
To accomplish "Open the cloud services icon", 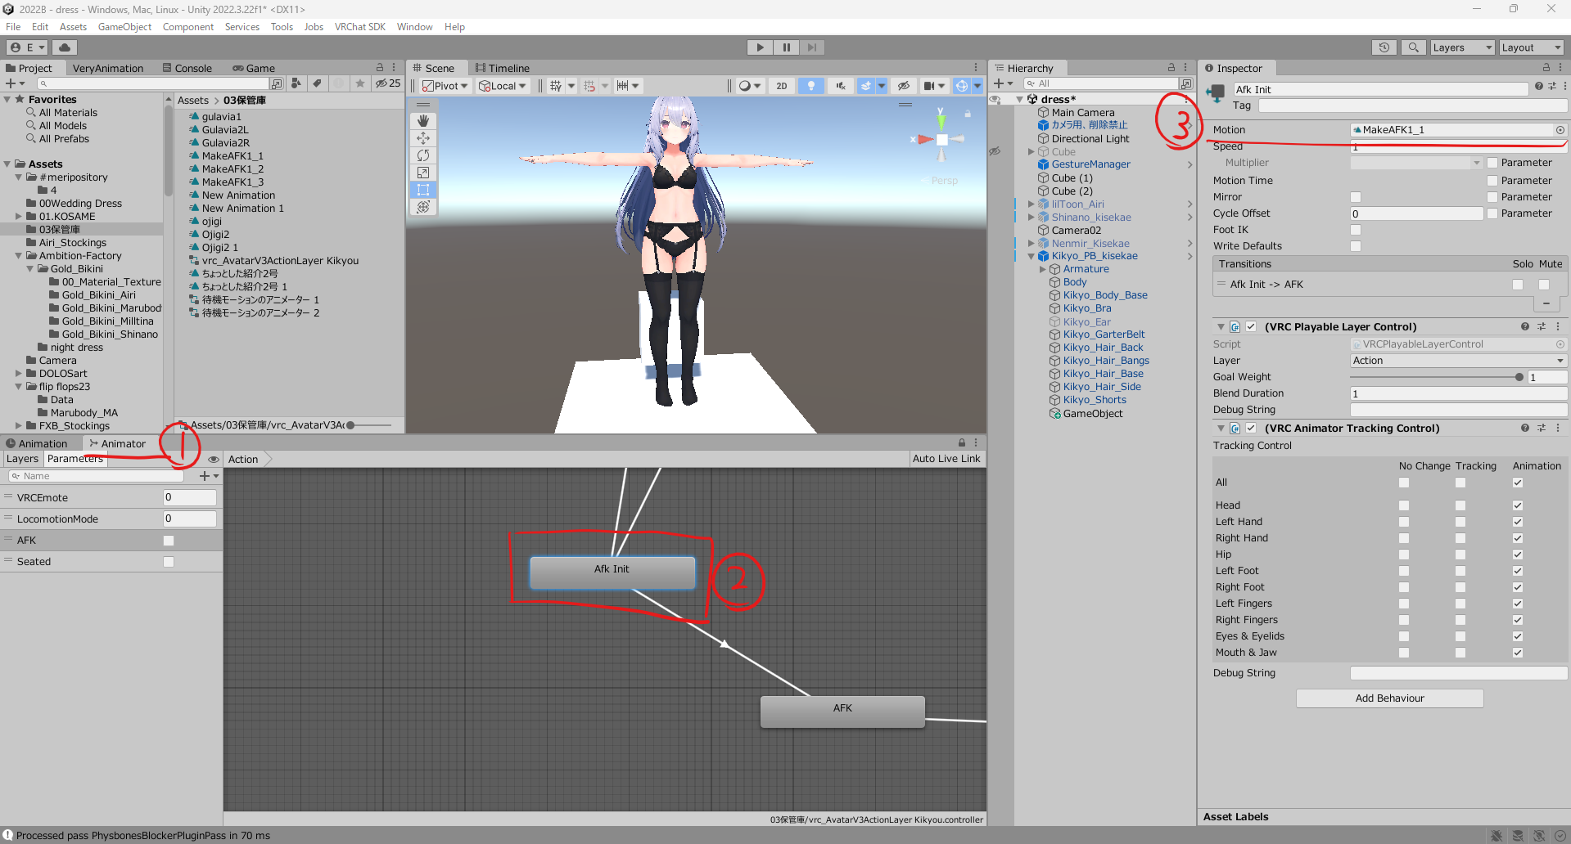I will [x=64, y=47].
